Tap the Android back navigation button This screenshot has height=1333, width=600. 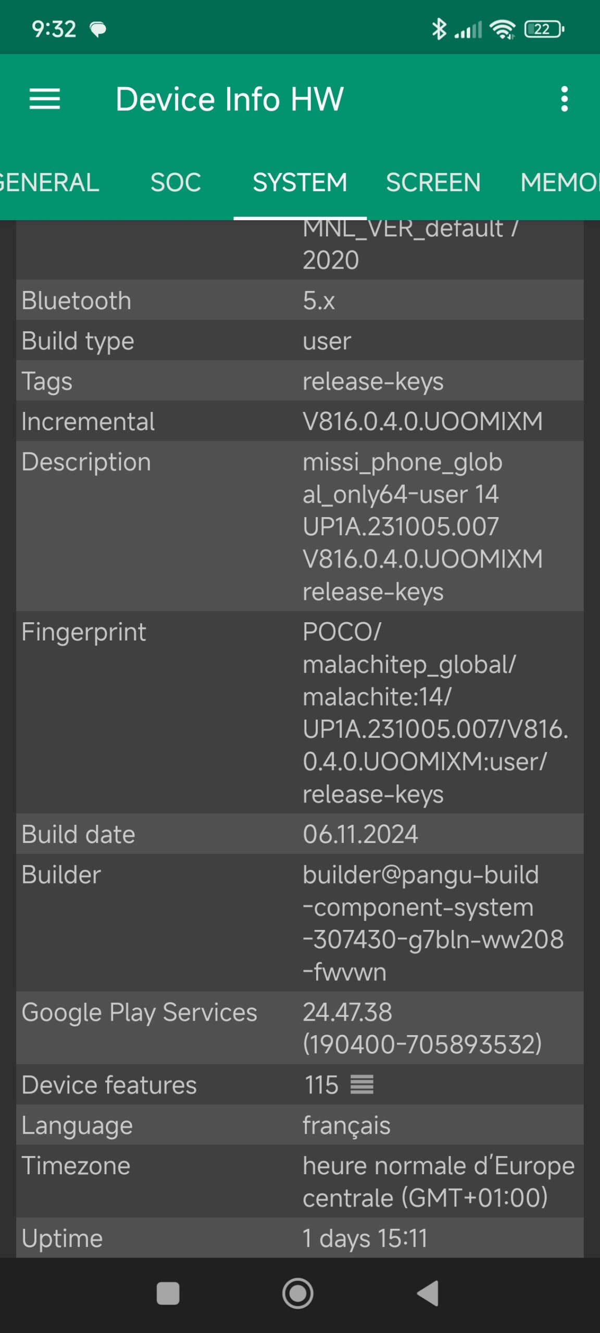point(429,1293)
